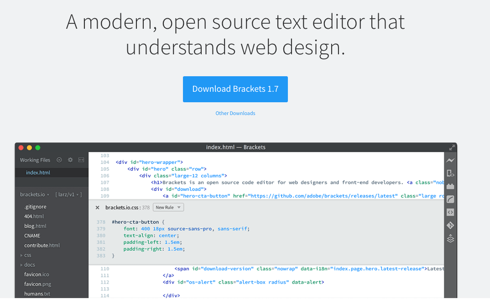Open the Git diamond icon in right toolbar
This screenshot has height=299, width=490.
450,225
